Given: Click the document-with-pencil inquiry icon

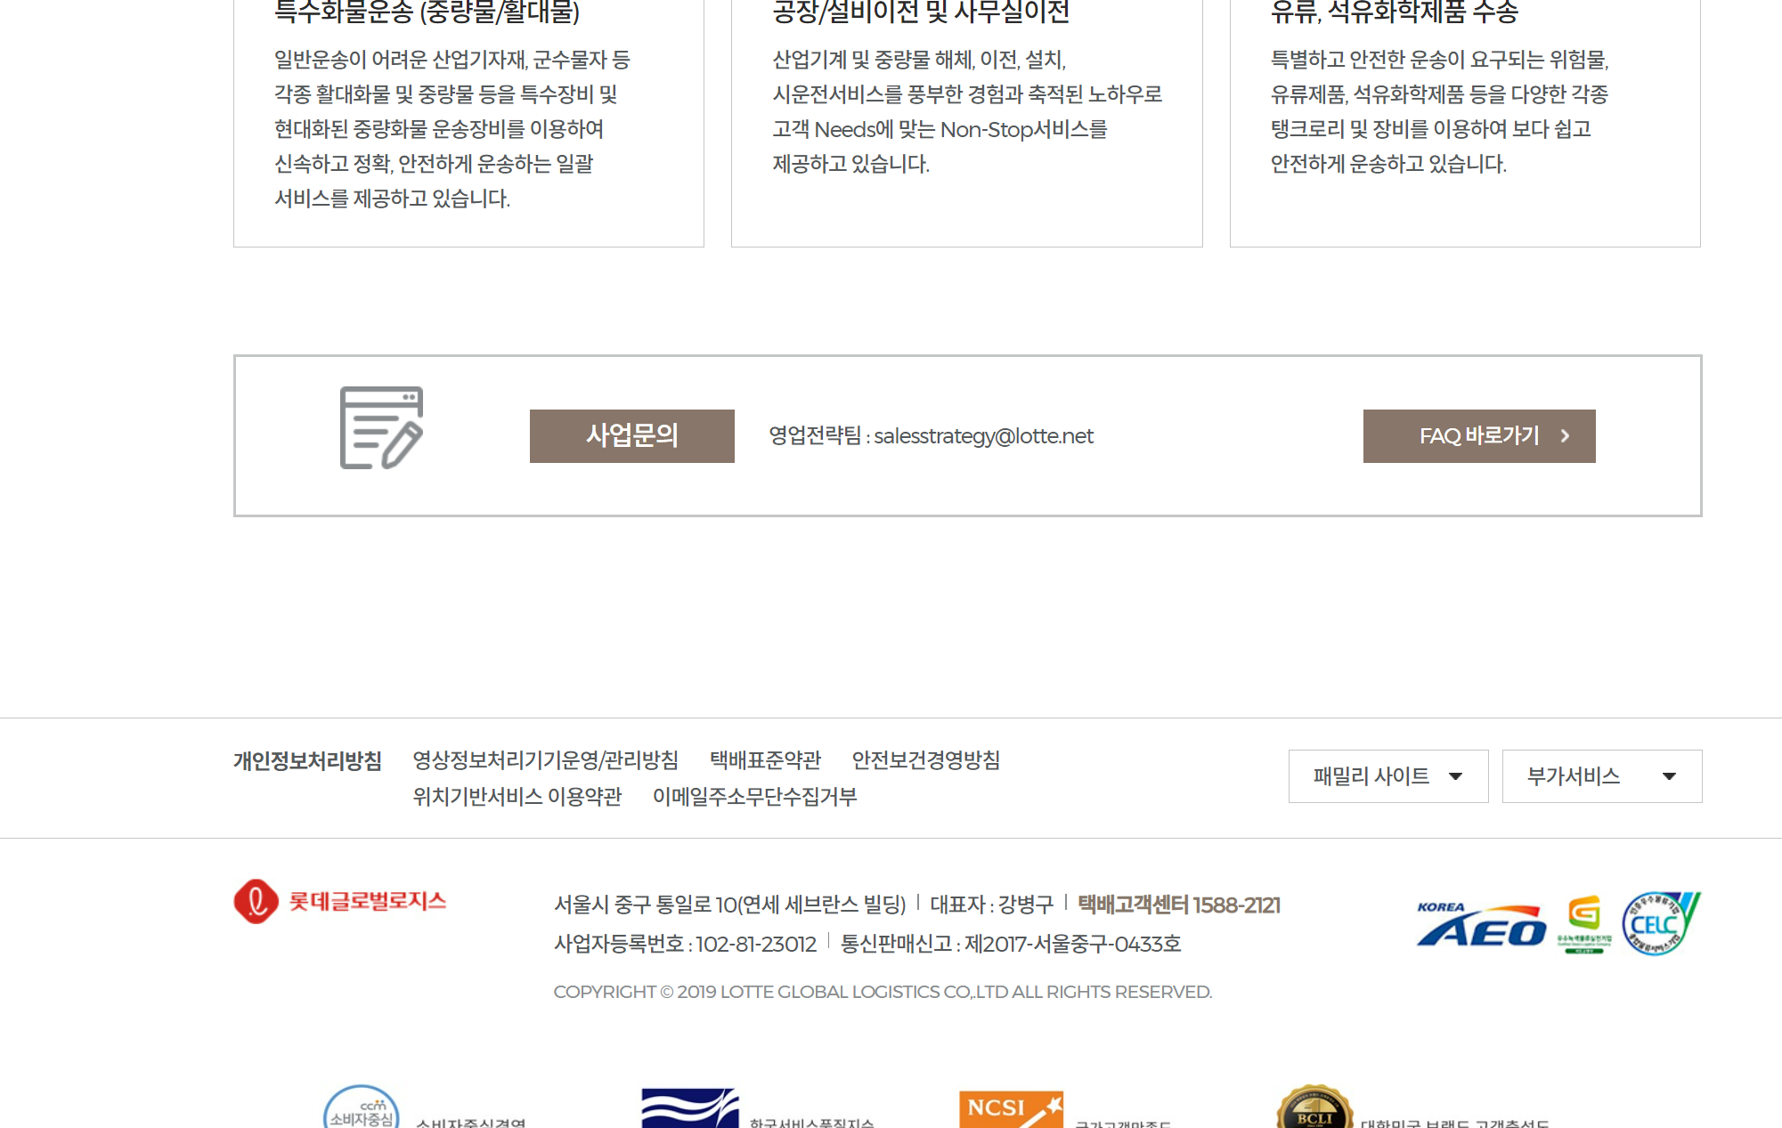Looking at the screenshot, I should point(381,428).
